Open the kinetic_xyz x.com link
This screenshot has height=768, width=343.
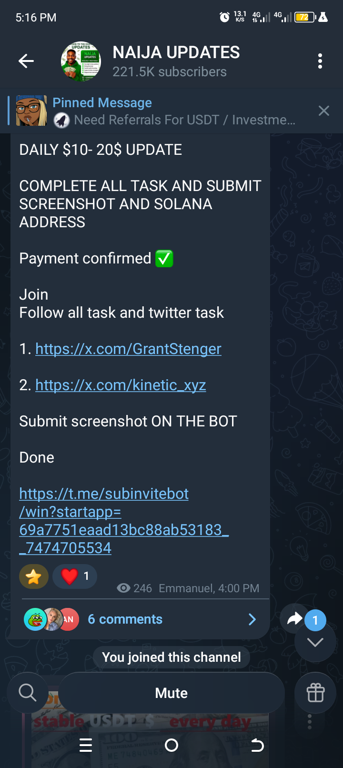pyautogui.click(x=121, y=385)
